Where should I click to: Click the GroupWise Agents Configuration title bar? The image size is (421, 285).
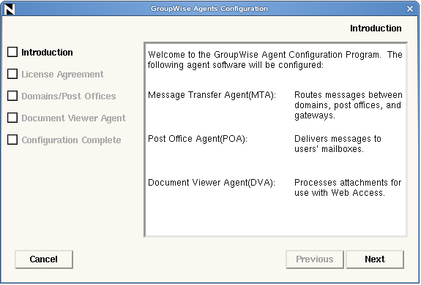pyautogui.click(x=209, y=9)
